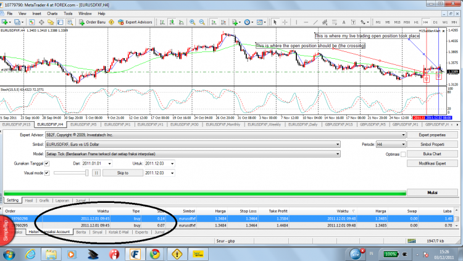Click the Mulai start button
Screen dimensions: 463x261
432,192
